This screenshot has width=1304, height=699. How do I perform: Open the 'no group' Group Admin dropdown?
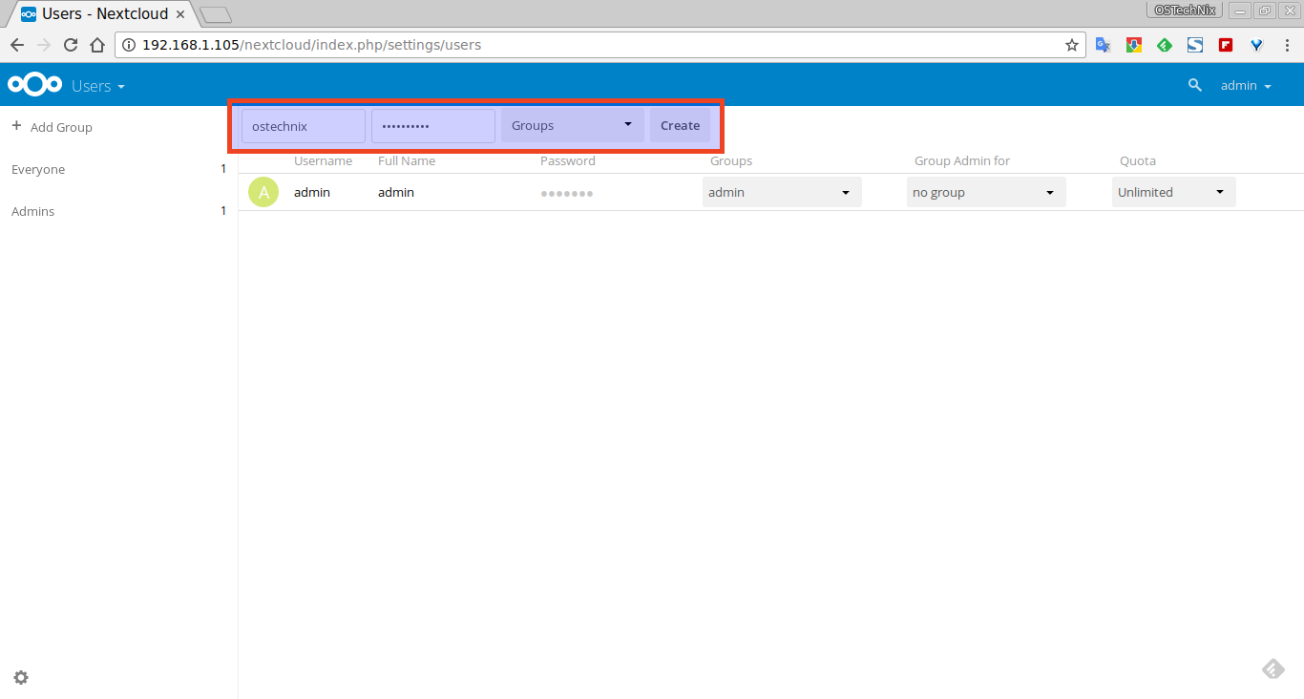click(x=985, y=192)
